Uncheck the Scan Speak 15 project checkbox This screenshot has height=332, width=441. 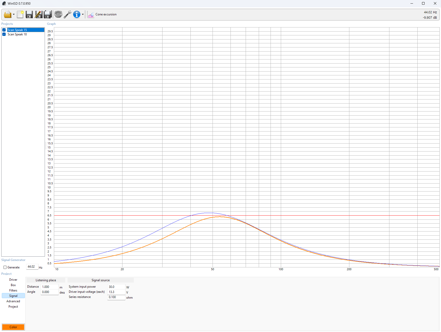point(4,30)
